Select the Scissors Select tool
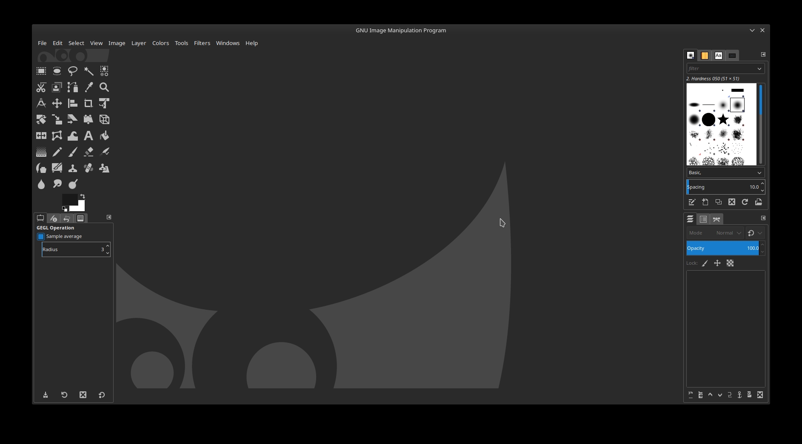 (41, 87)
